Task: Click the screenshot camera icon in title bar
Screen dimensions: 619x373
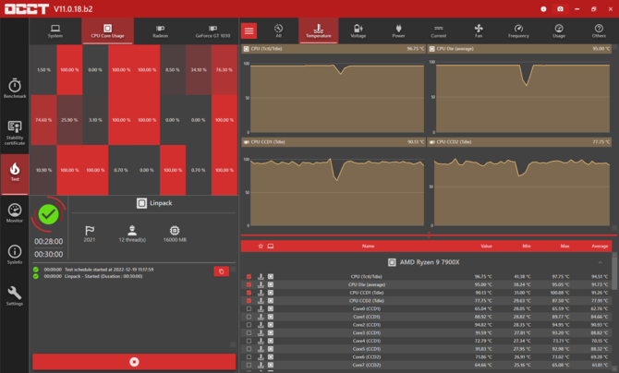Action: click(560, 8)
